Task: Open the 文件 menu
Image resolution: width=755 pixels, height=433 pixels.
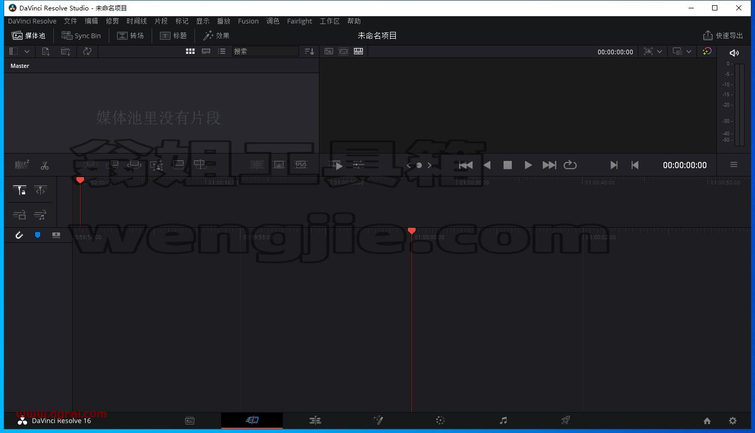Action: click(71, 21)
